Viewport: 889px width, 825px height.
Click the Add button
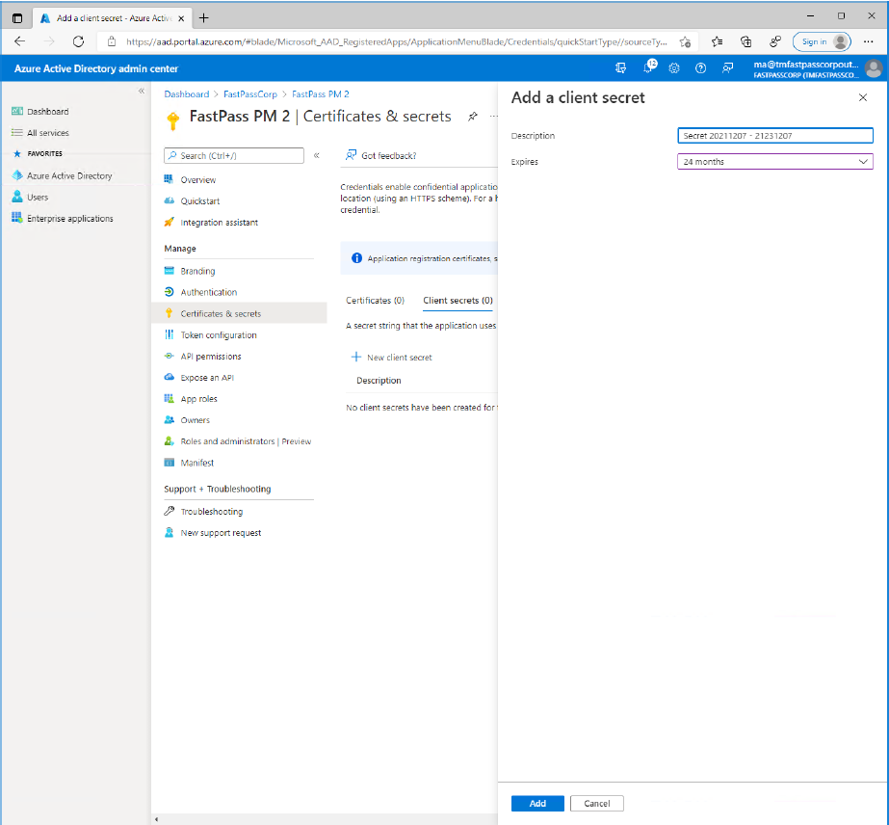pos(537,803)
